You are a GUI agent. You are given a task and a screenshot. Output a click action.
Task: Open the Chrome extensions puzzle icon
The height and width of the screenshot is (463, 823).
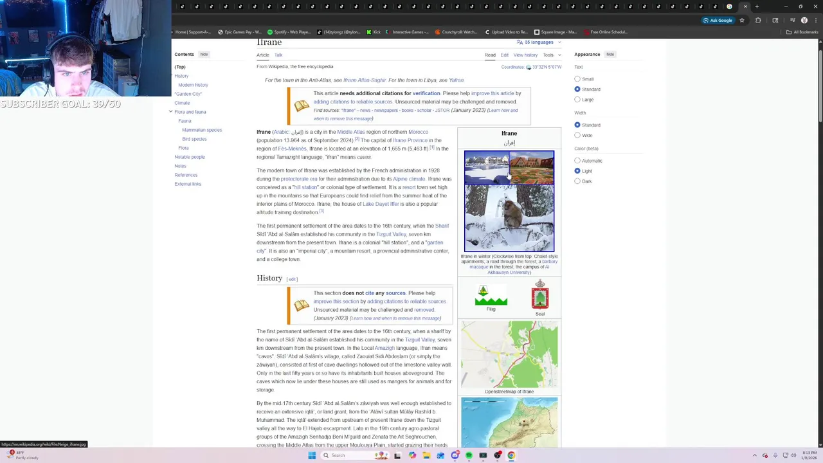pyautogui.click(x=758, y=20)
